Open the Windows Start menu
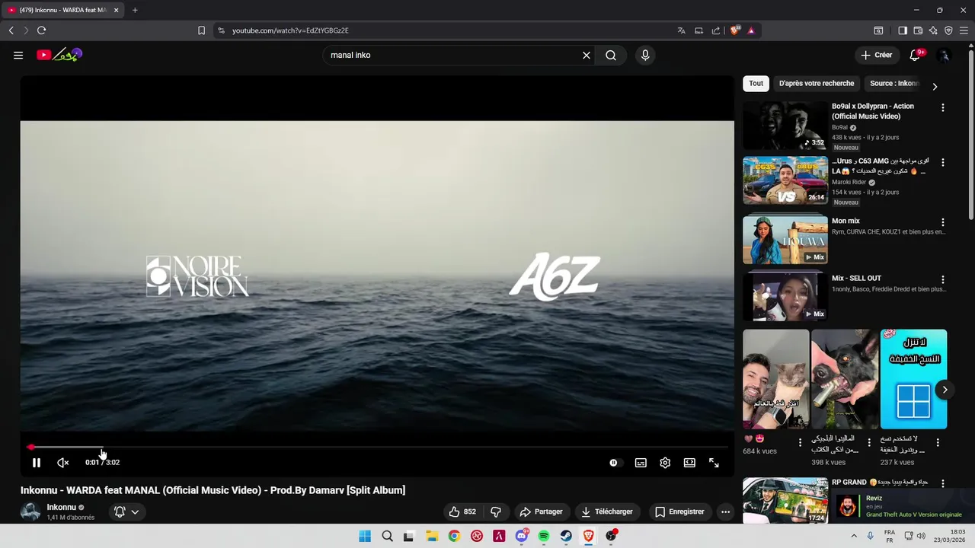The width and height of the screenshot is (975, 548). point(365,536)
